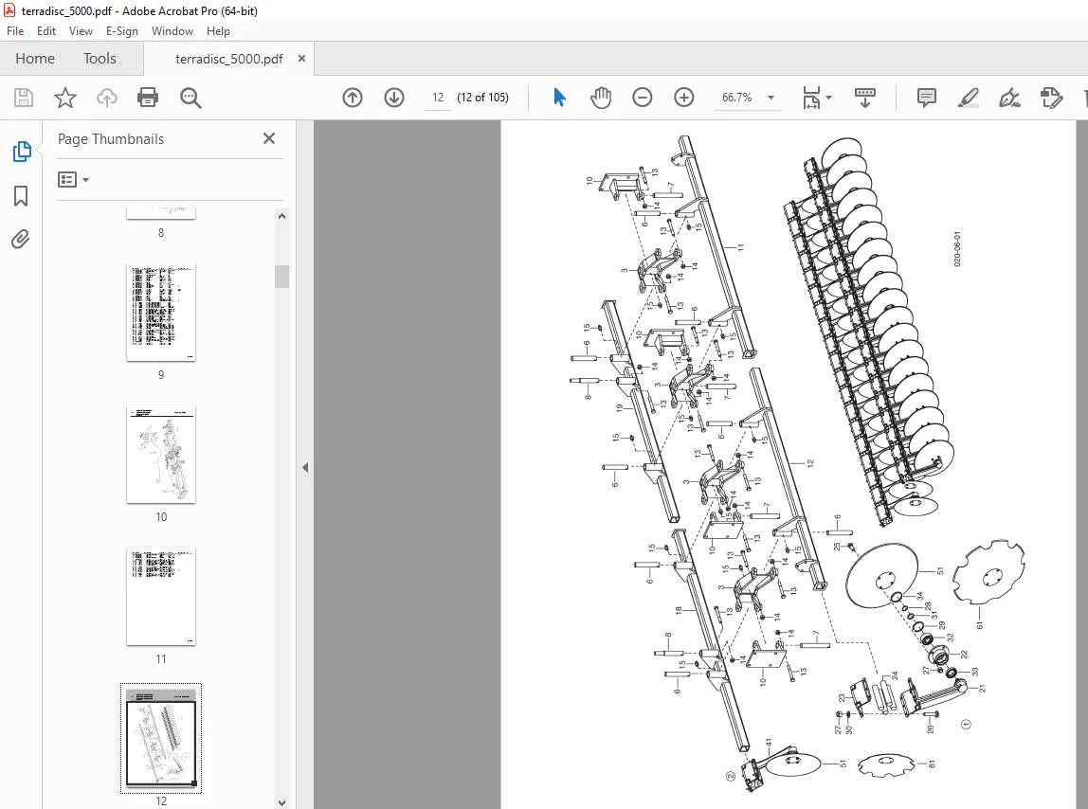Viewport: 1088px width, 809px height.
Task: Open the Attachments paperclip panel
Action: (x=21, y=240)
